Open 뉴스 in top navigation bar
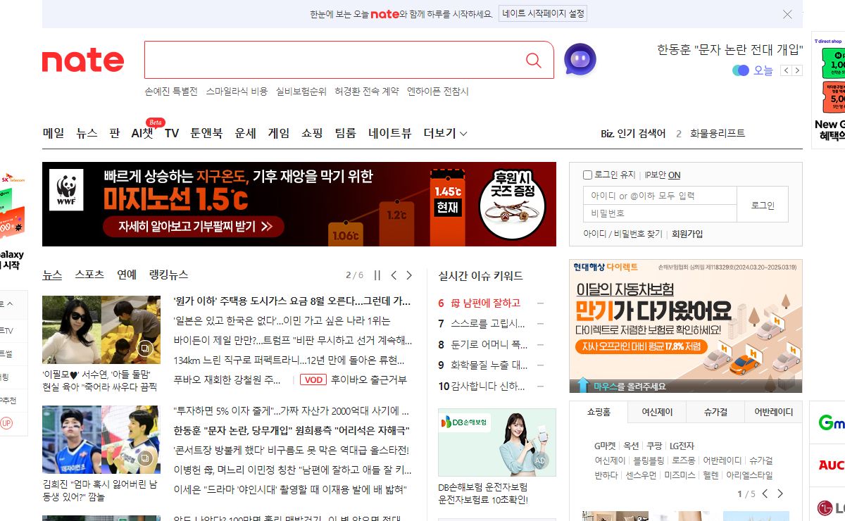Viewport: 845px width, 521px height. (x=87, y=133)
